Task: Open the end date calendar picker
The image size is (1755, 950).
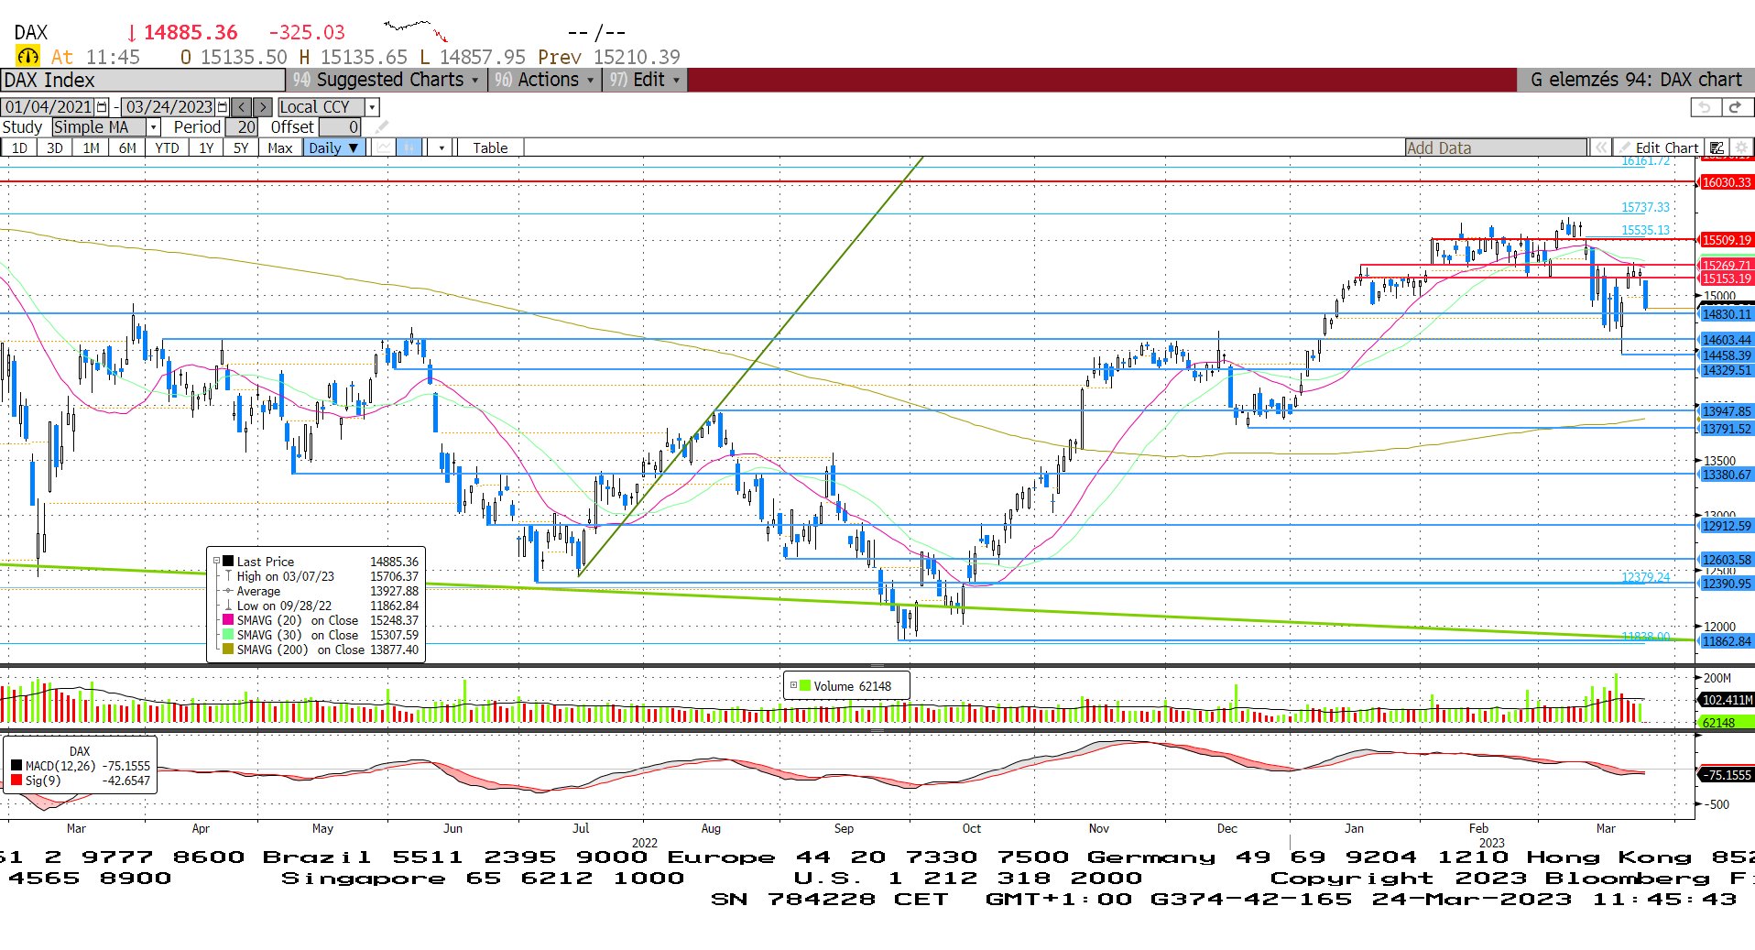Action: (x=222, y=107)
